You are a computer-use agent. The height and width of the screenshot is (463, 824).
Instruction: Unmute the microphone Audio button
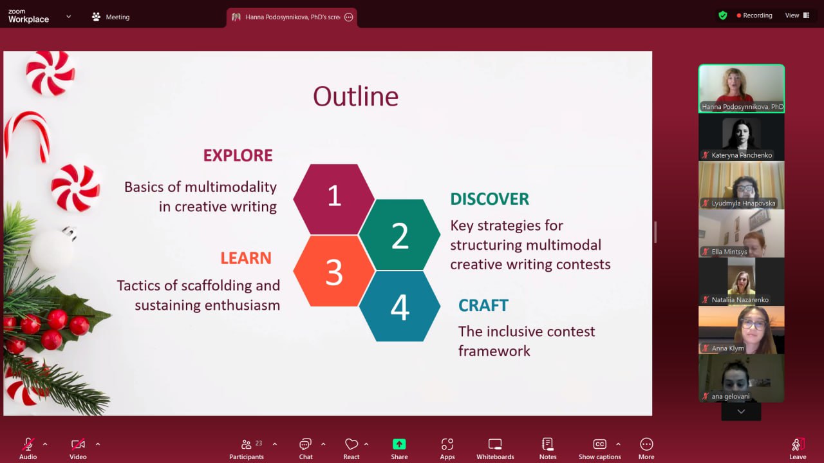pyautogui.click(x=28, y=448)
